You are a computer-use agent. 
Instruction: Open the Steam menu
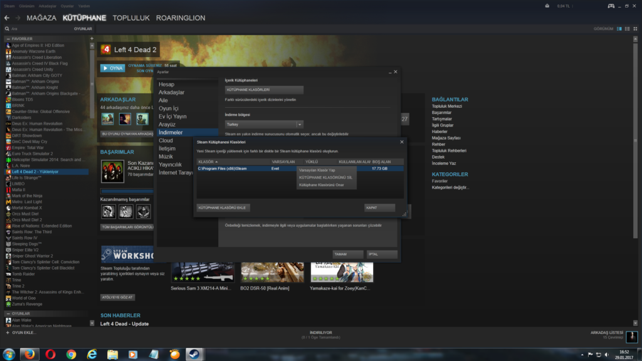(x=9, y=6)
